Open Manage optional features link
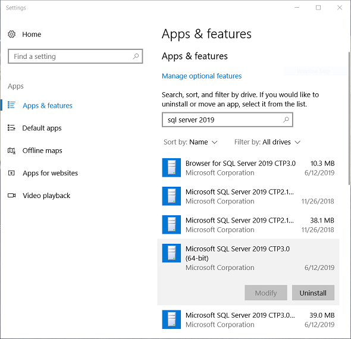 pyautogui.click(x=202, y=76)
